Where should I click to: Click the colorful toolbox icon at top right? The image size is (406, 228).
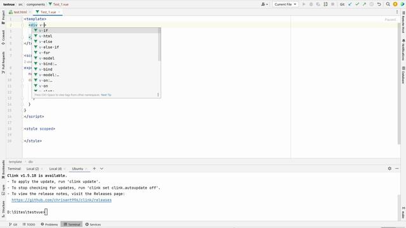pos(402,4)
